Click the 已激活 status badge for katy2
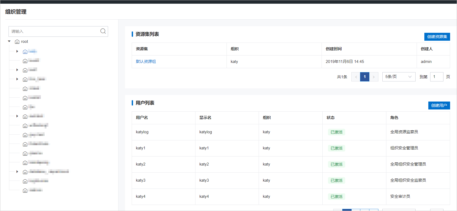Viewport: 457px width, 211px height. (x=336, y=164)
